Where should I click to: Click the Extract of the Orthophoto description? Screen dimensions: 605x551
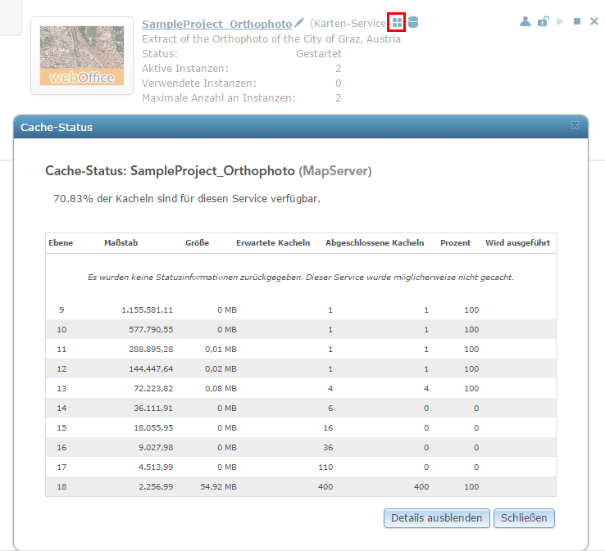(x=271, y=39)
